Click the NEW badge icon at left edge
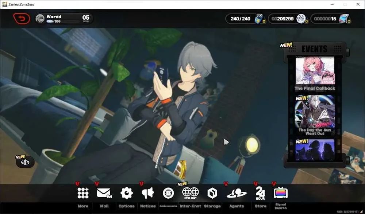Viewport: 365px width, 214px height. (25, 162)
